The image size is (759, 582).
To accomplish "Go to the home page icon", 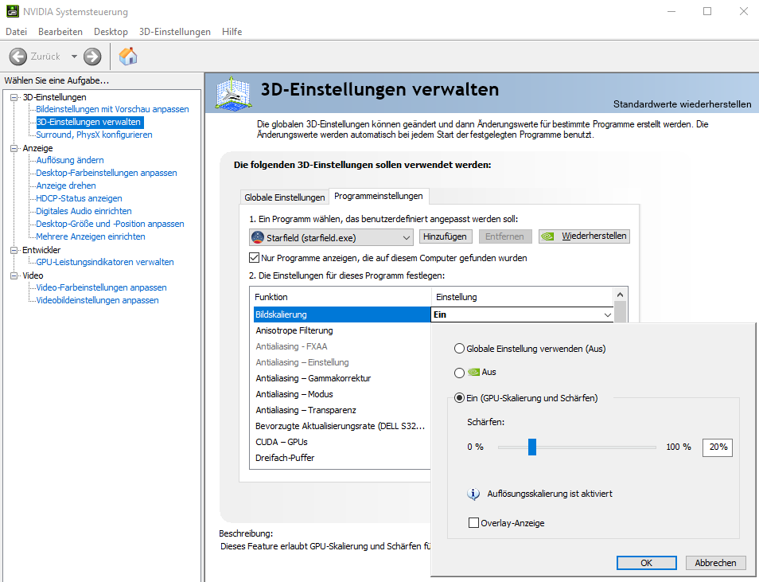I will tap(128, 57).
